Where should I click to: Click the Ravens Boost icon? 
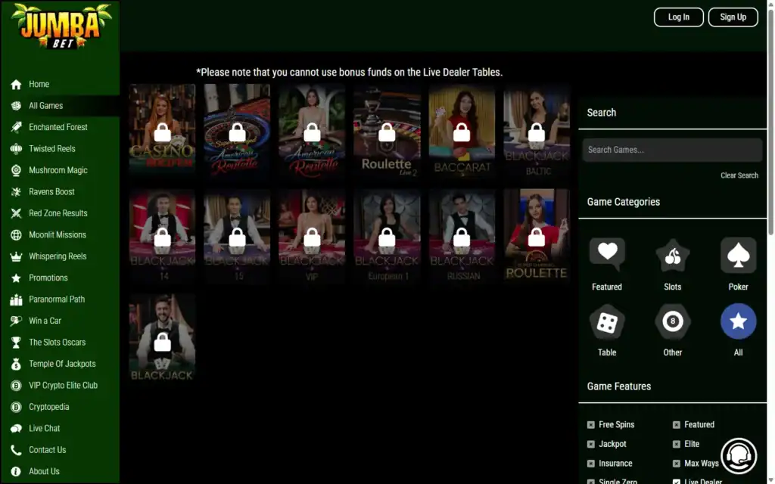coord(16,191)
